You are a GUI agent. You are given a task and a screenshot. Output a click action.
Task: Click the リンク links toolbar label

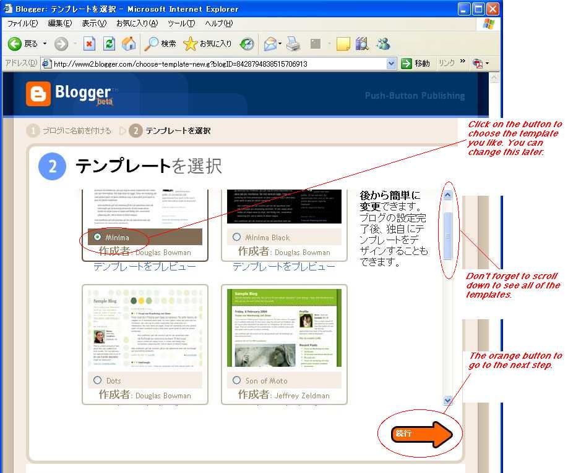[x=447, y=63]
